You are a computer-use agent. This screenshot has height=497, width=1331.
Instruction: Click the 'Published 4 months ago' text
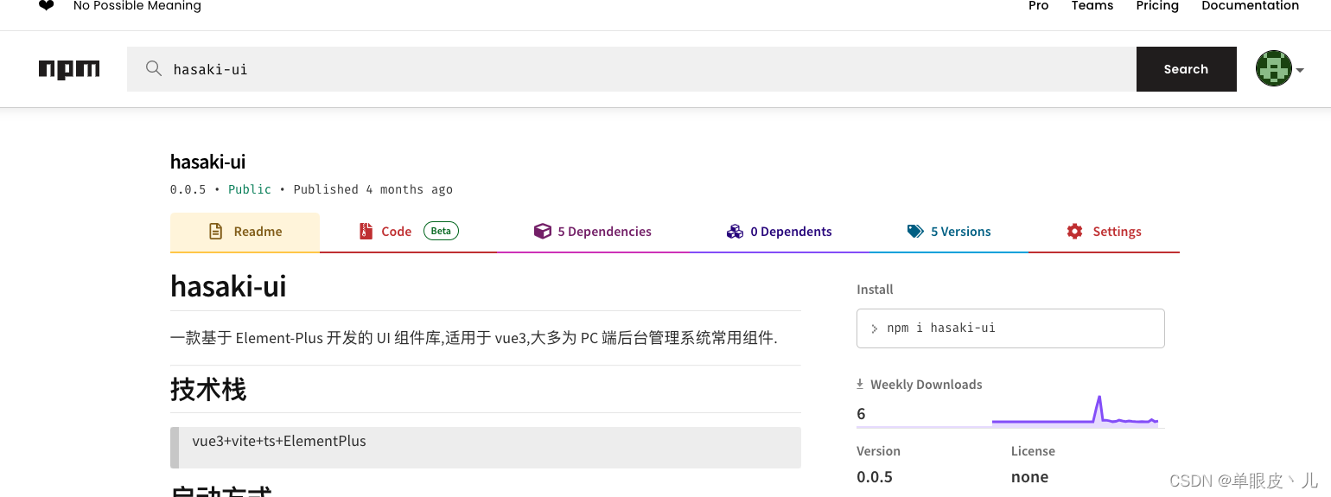(x=373, y=189)
